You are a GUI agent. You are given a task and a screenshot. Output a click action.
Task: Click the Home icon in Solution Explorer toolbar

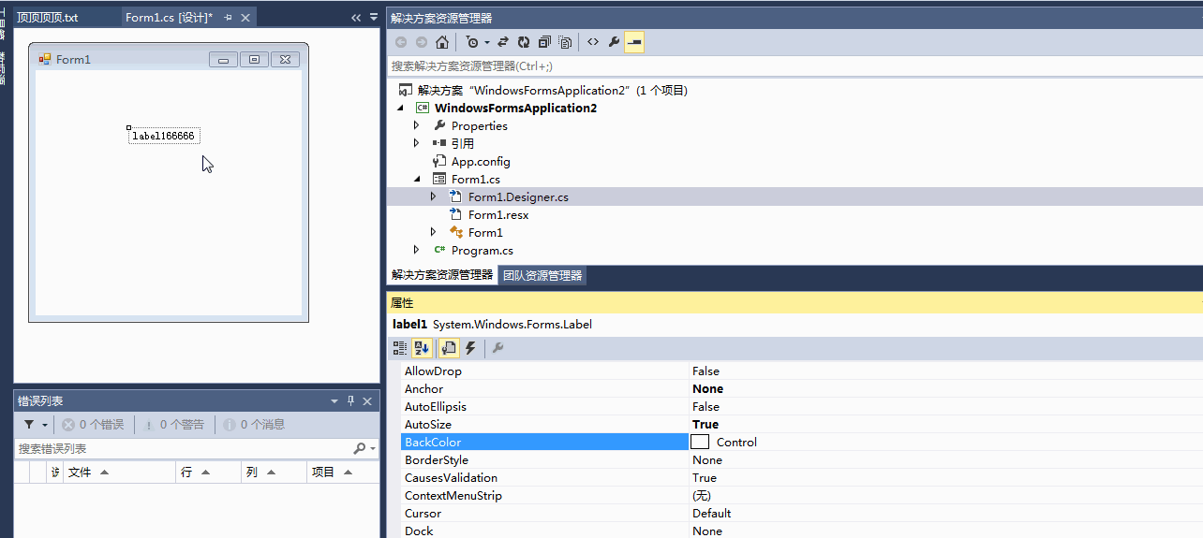click(441, 42)
